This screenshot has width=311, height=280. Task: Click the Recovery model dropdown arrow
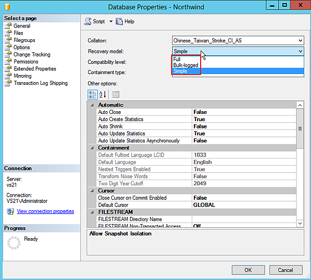coord(300,51)
